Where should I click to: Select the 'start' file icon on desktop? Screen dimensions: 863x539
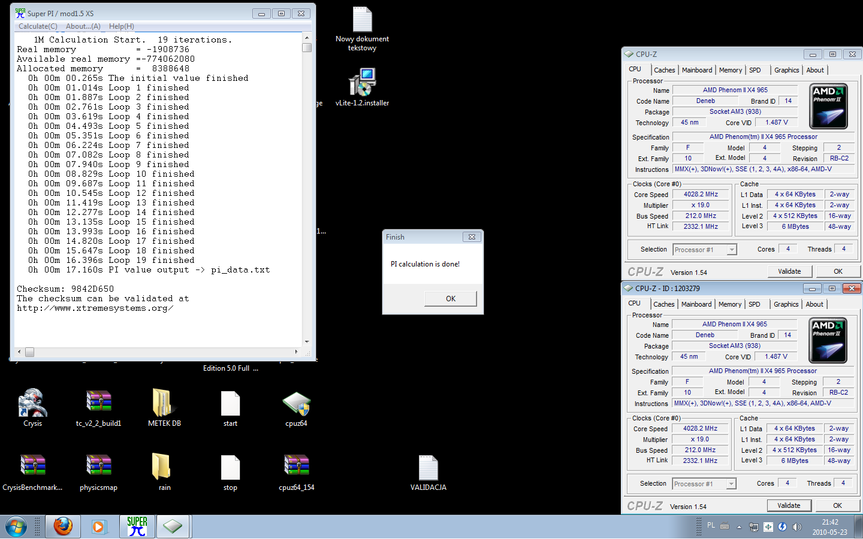pyautogui.click(x=231, y=402)
